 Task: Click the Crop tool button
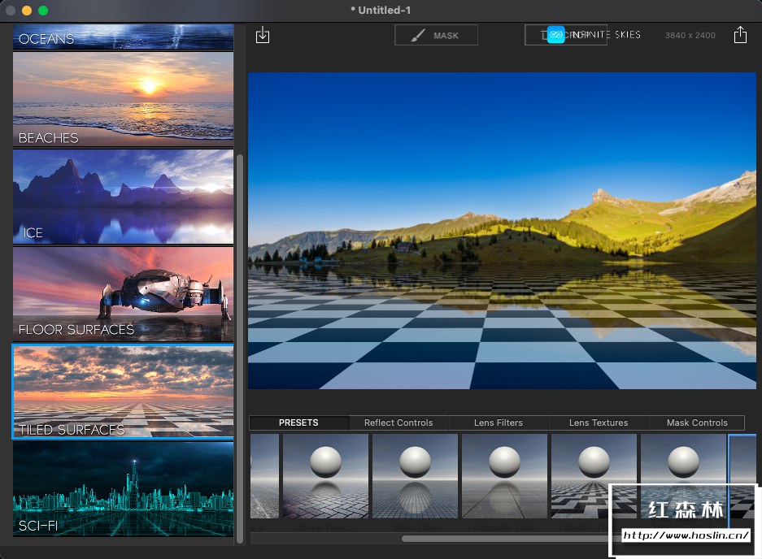pos(537,35)
